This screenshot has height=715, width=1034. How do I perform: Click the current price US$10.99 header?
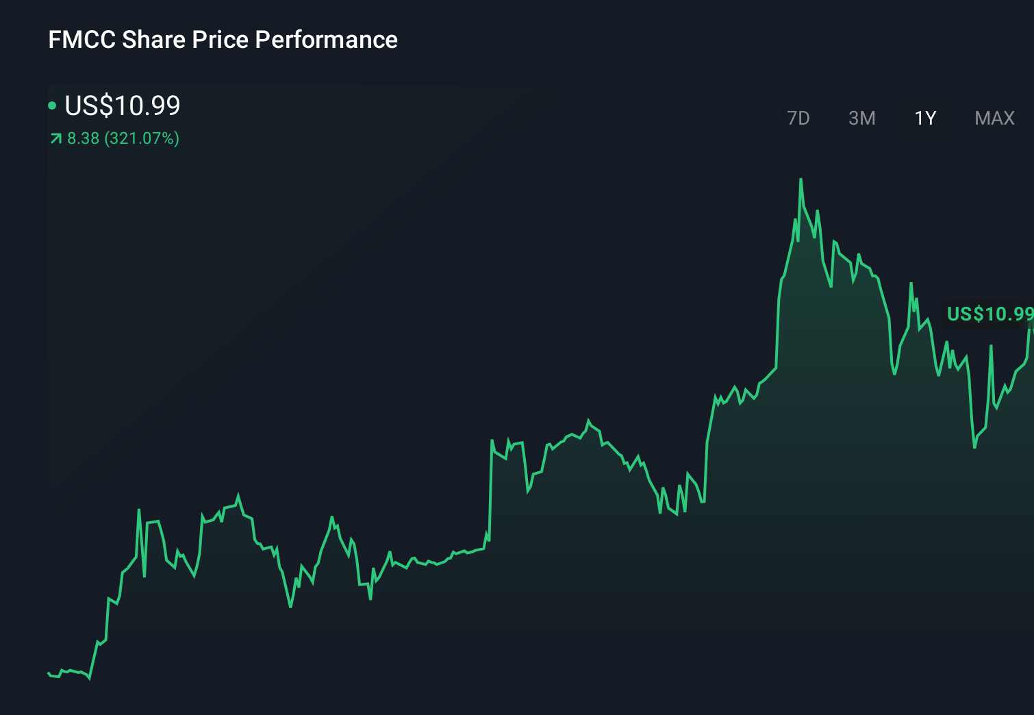(x=122, y=105)
